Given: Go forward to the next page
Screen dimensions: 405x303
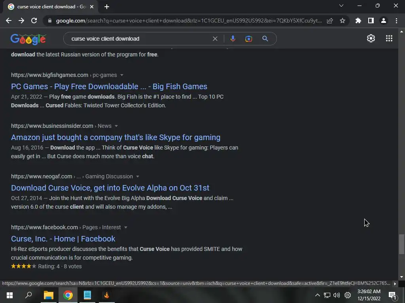Looking at the screenshot, I should pyautogui.click(x=21, y=21).
